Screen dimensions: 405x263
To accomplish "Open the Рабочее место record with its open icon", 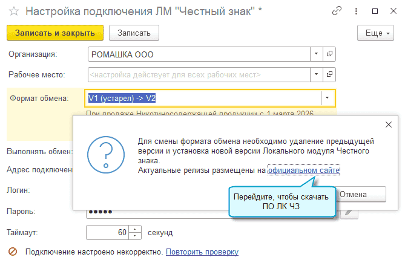I will [330, 75].
